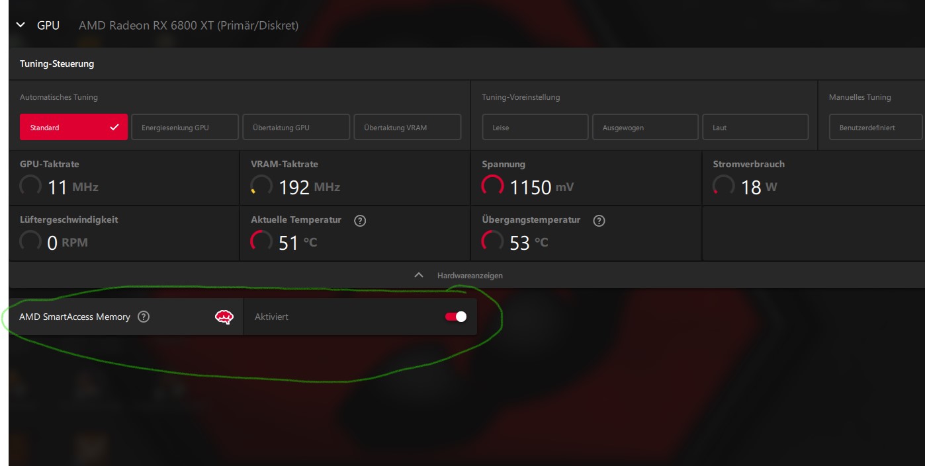Click the 'Manuelles Tuning' section label
The image size is (925, 466).
pyautogui.click(x=860, y=97)
